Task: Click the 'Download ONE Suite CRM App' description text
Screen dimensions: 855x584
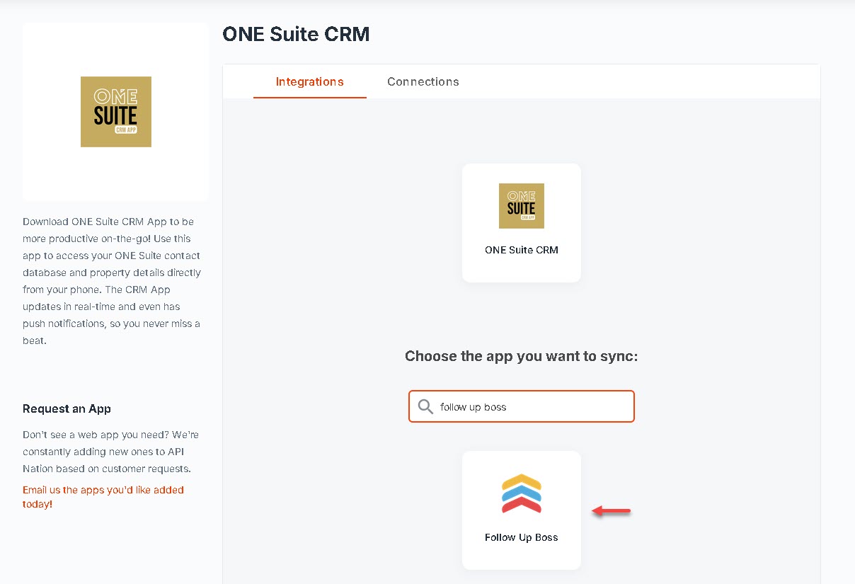Action: pos(112,281)
